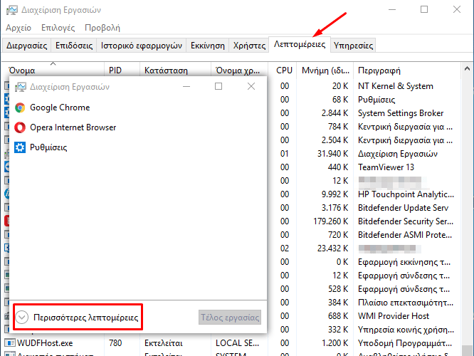Maximize the small Task Manager window
Screen dimensions: 474x356
218,86
